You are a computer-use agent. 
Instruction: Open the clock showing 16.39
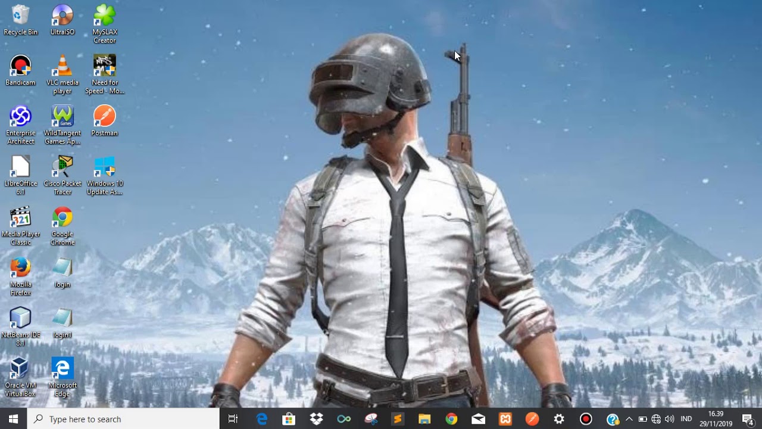coord(716,419)
